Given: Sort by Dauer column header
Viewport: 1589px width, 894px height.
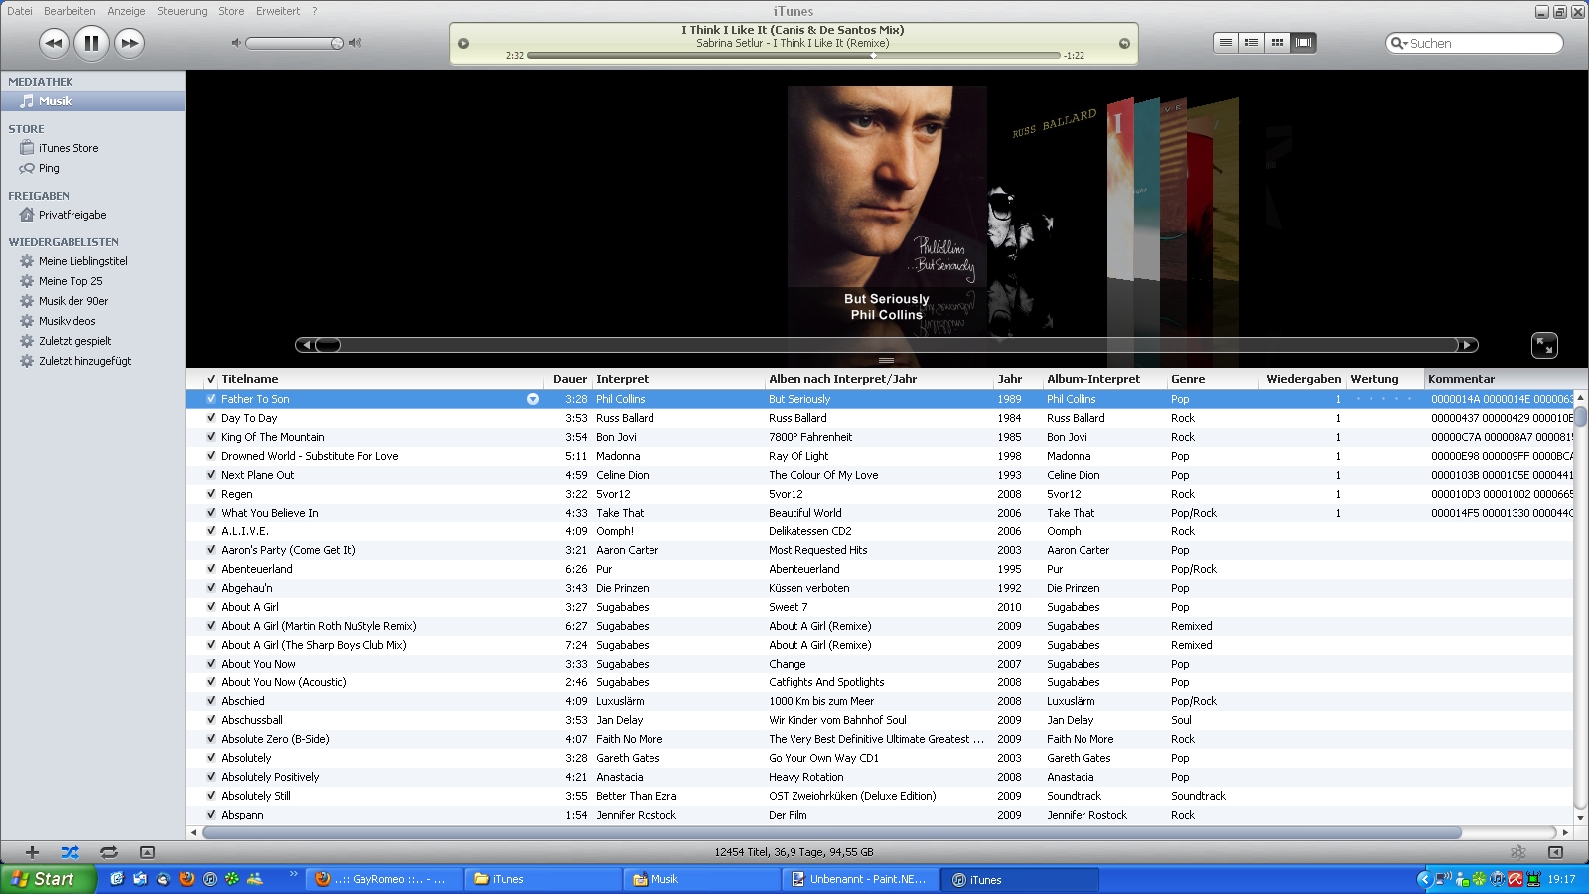Looking at the screenshot, I should tap(569, 379).
